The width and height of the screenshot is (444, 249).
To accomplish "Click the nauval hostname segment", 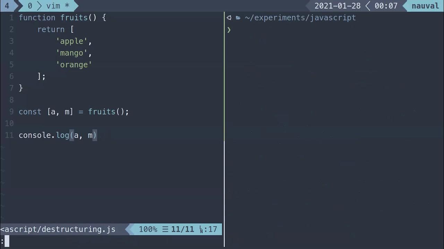I will pyautogui.click(x=425, y=6).
